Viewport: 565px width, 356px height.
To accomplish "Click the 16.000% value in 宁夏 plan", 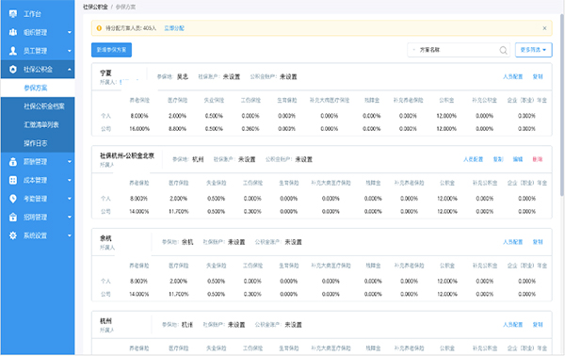I will click(x=139, y=129).
